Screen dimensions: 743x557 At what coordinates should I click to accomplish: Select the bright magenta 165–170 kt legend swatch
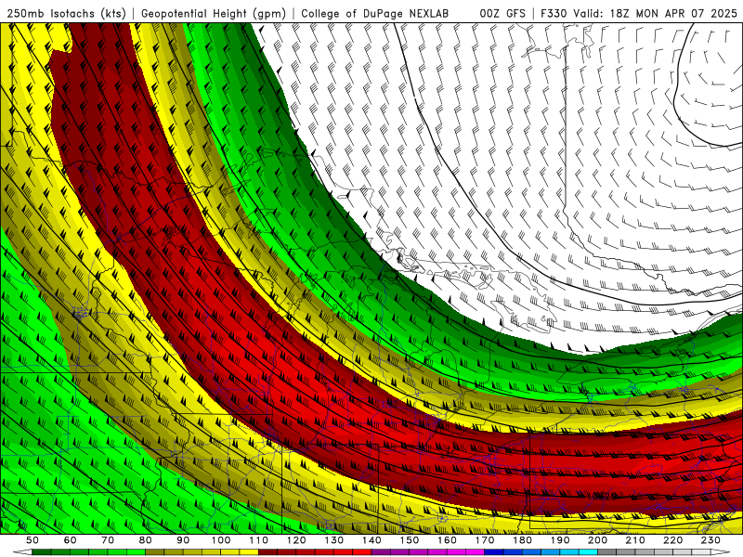coord(476,552)
